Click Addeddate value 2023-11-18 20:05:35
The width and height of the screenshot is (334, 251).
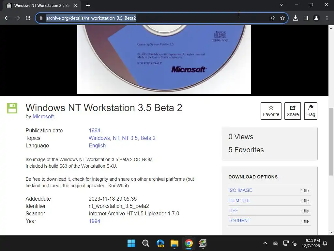(113, 199)
